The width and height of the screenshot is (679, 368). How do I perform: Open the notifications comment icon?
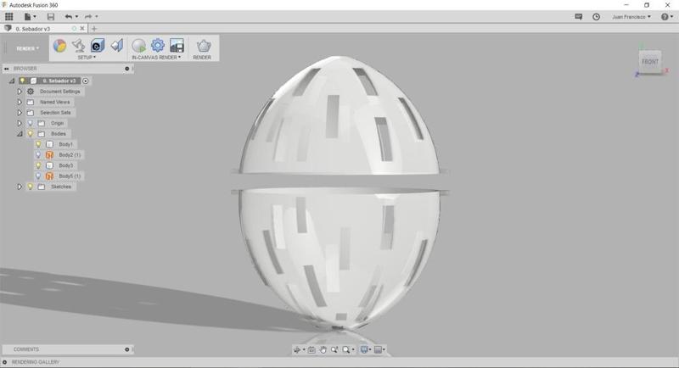tap(579, 16)
